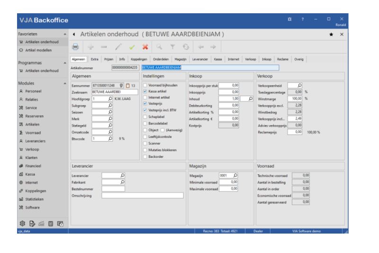
Task: Click the calculator icon in bottom bar
Action: [x=51, y=223]
